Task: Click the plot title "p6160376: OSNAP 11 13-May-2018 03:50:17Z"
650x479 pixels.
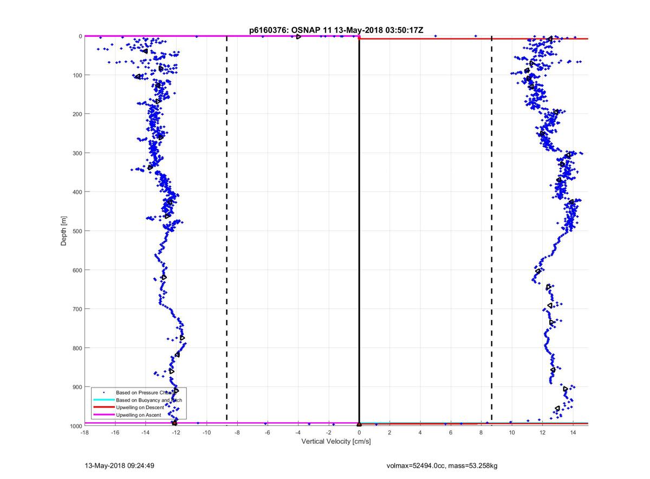Action: point(336,30)
